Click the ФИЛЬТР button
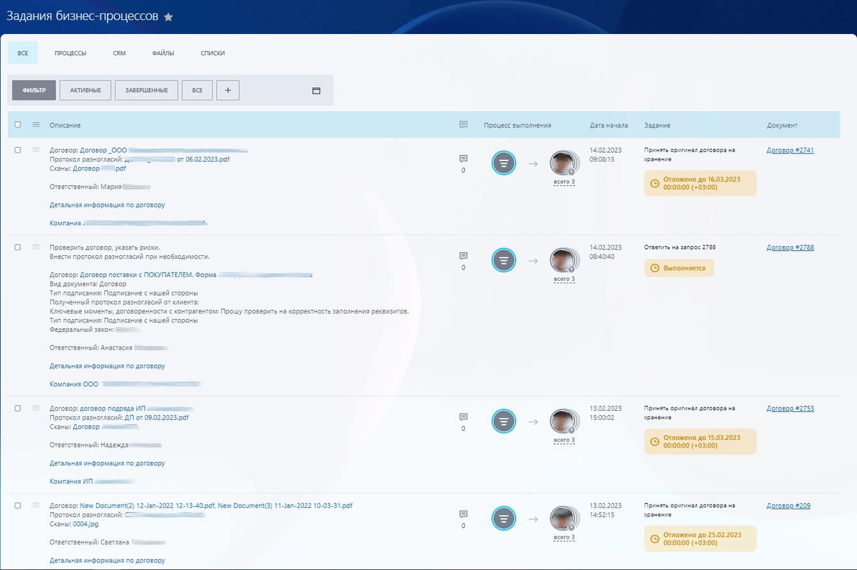The width and height of the screenshot is (857, 570). tap(34, 90)
